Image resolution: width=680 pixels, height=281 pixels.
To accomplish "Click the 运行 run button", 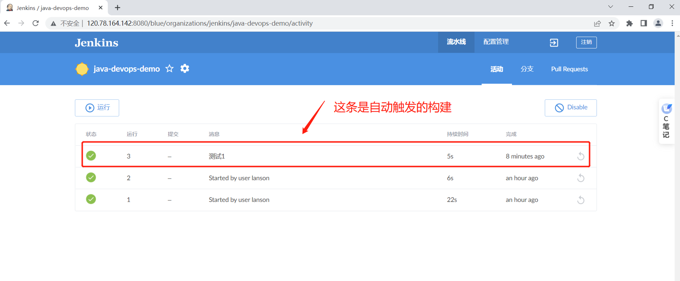I will 97,108.
